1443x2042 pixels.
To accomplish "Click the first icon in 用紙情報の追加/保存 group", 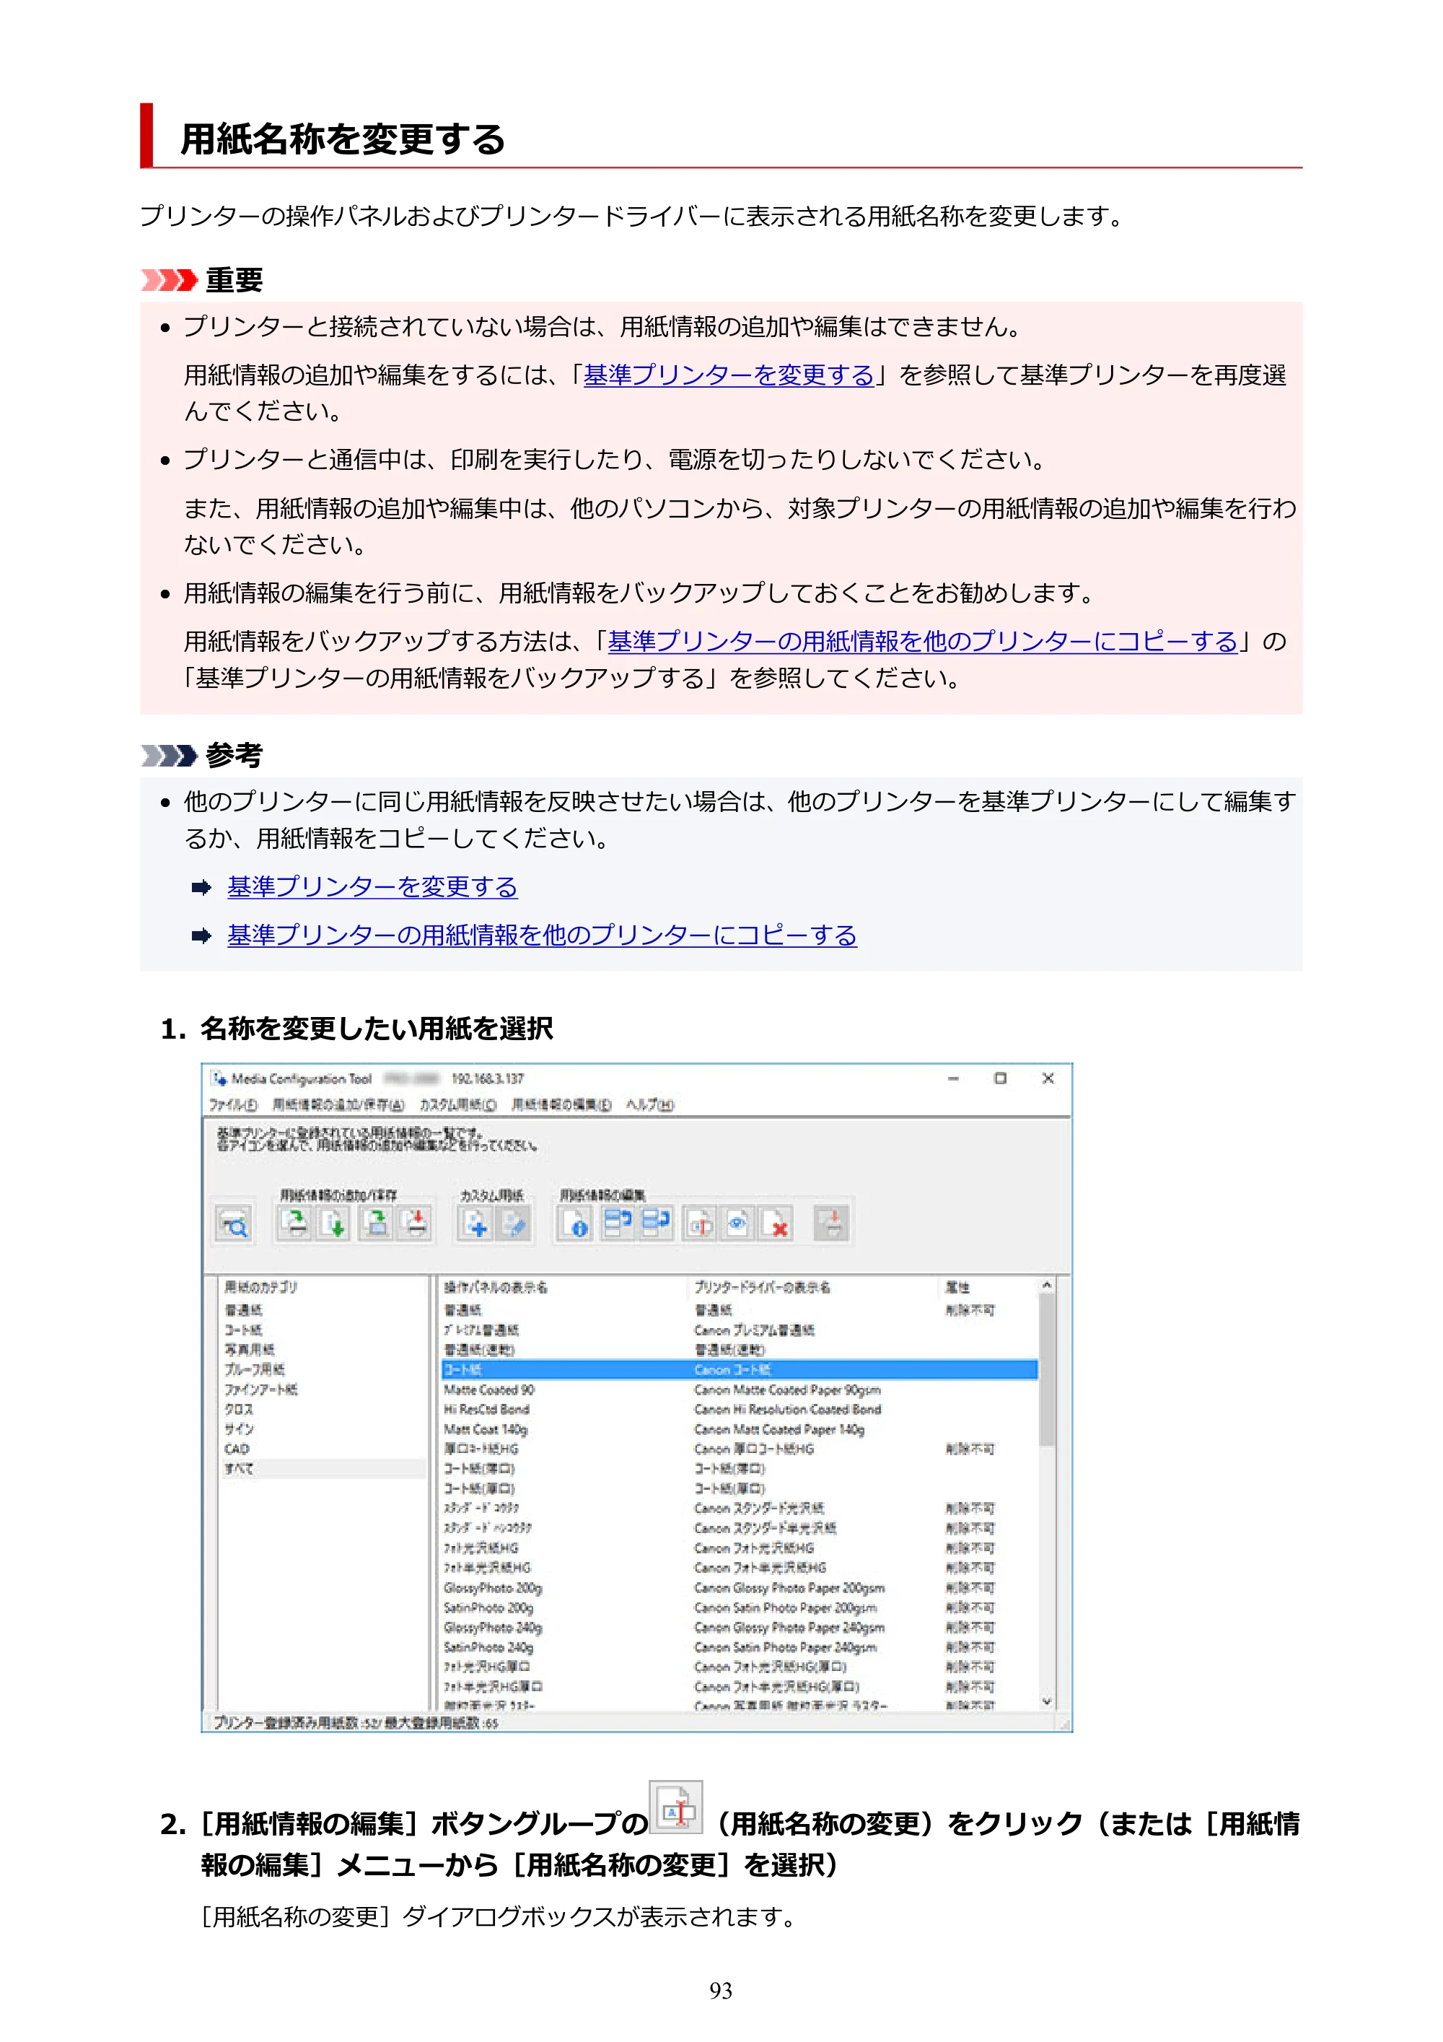I will 294,1223.
